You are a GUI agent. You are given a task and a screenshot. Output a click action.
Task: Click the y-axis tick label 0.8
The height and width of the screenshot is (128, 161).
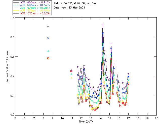point(12,37)
